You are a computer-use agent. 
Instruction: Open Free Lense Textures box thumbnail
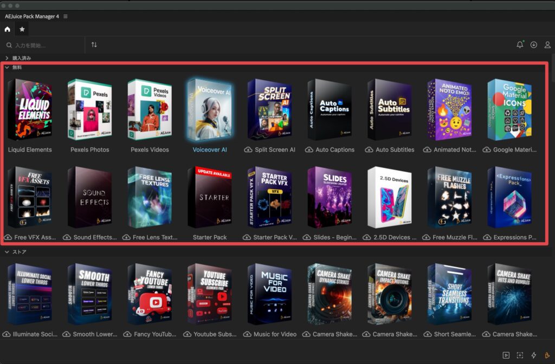(x=150, y=197)
